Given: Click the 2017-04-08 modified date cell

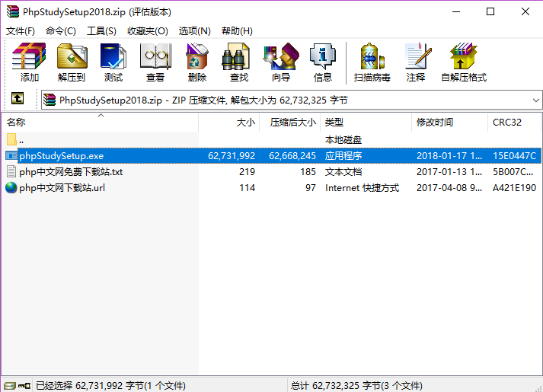Looking at the screenshot, I should click(449, 188).
